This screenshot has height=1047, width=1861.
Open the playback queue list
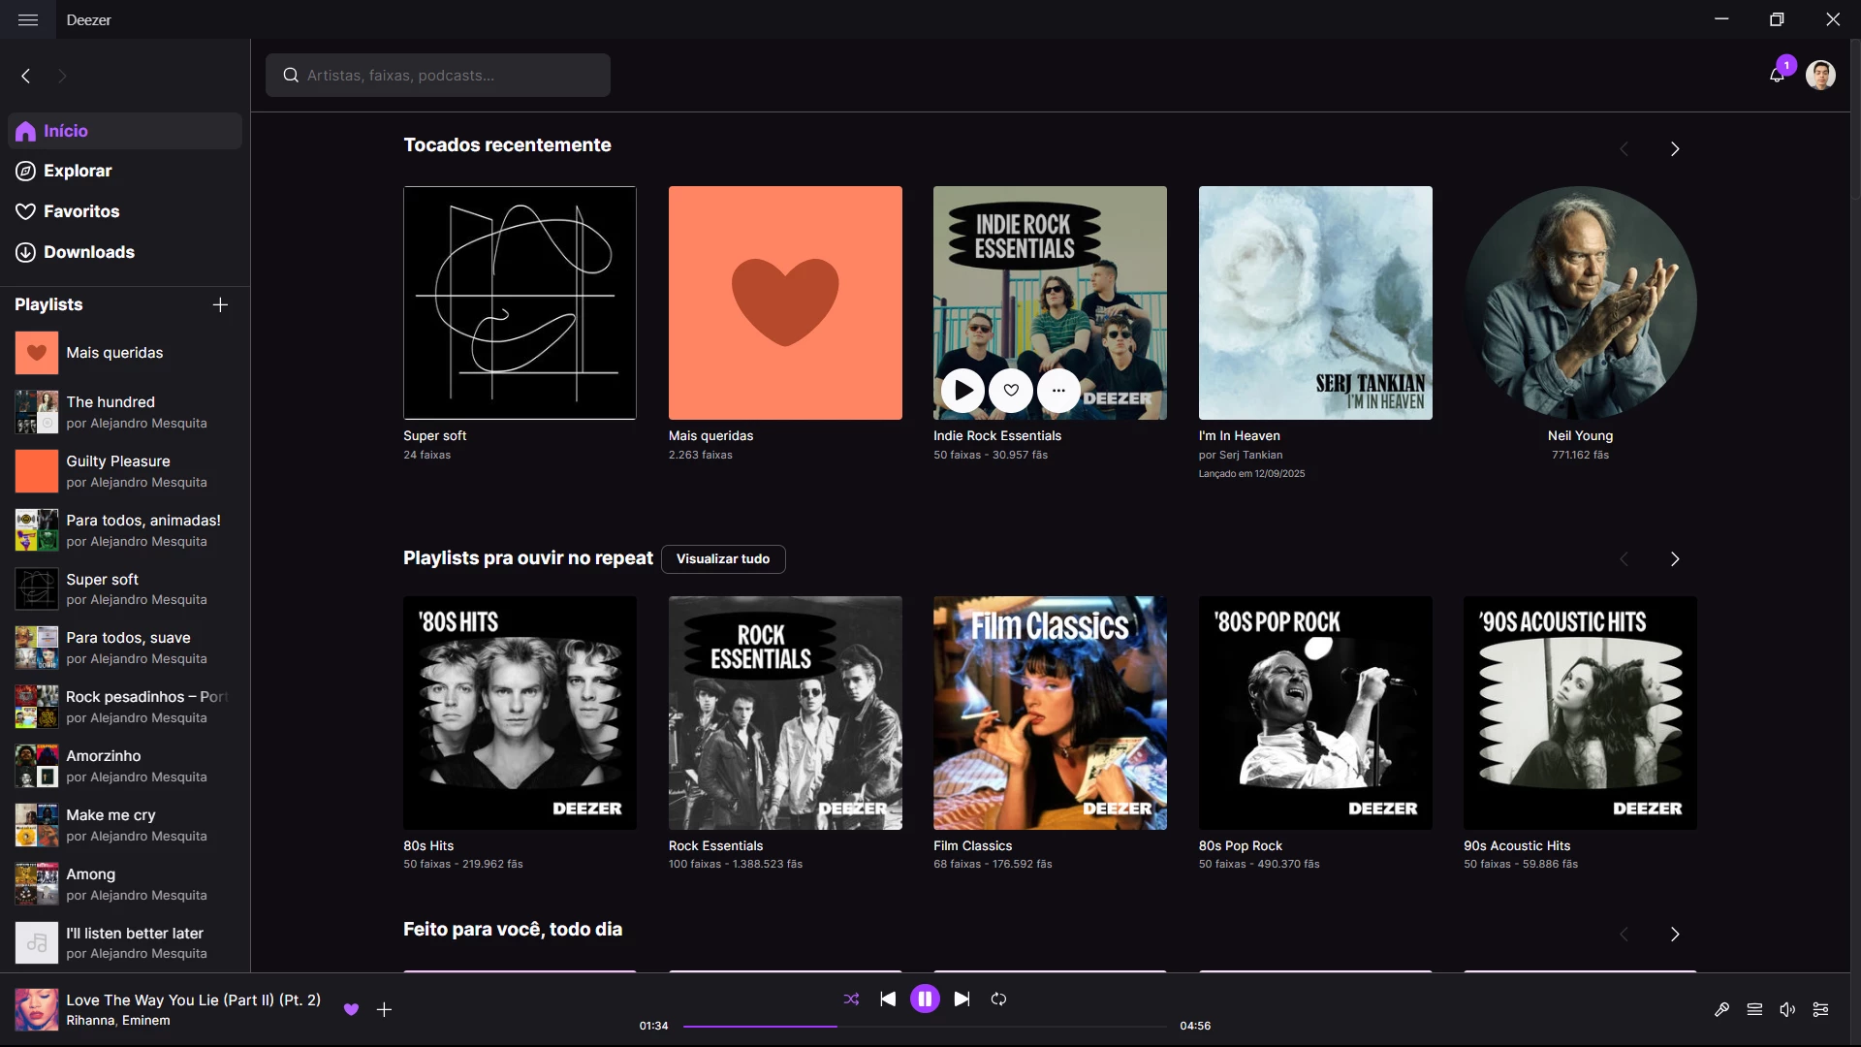[x=1754, y=1009]
